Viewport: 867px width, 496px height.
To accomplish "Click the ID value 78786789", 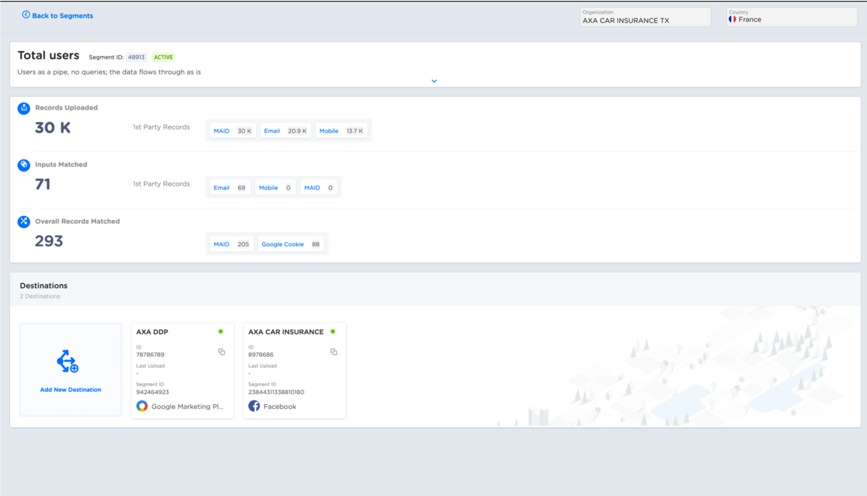I will (x=150, y=355).
